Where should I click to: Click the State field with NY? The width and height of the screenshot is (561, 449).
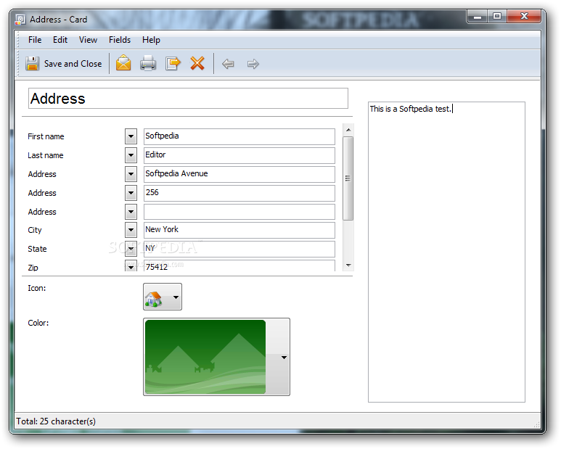(x=239, y=249)
